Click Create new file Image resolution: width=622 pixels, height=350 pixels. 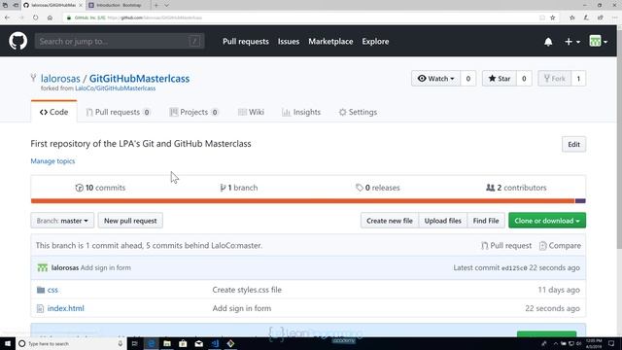(390, 221)
